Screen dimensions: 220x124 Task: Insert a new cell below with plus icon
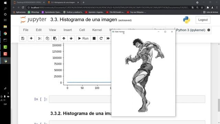tap(31, 38)
